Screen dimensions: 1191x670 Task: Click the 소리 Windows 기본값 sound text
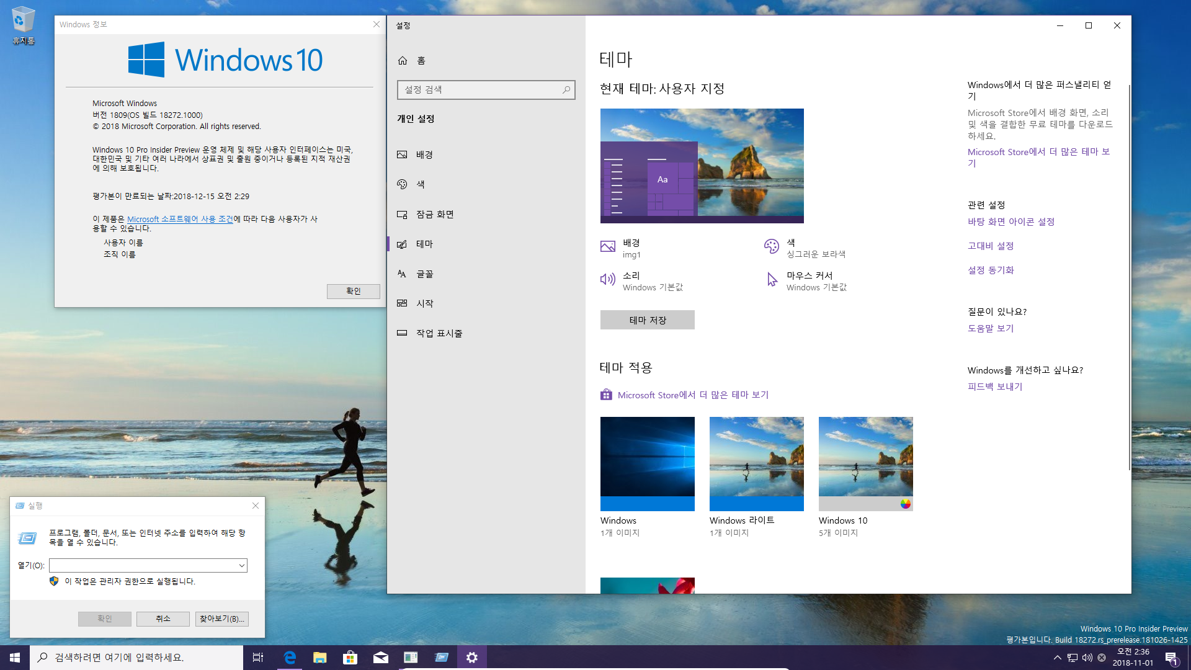[653, 281]
